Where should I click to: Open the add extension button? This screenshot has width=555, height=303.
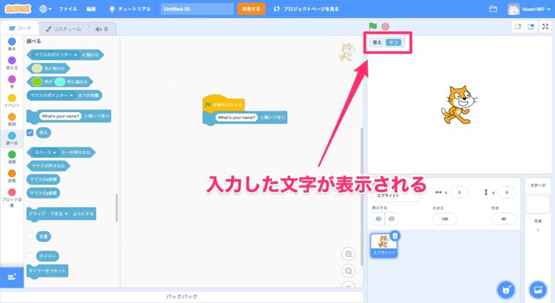[10, 277]
